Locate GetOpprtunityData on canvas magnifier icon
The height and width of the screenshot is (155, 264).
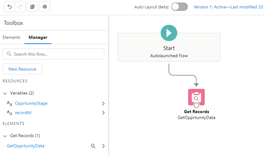93,146
